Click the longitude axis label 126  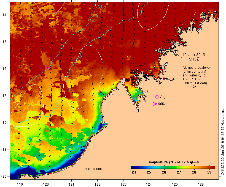pyautogui.click(x=201, y=185)
